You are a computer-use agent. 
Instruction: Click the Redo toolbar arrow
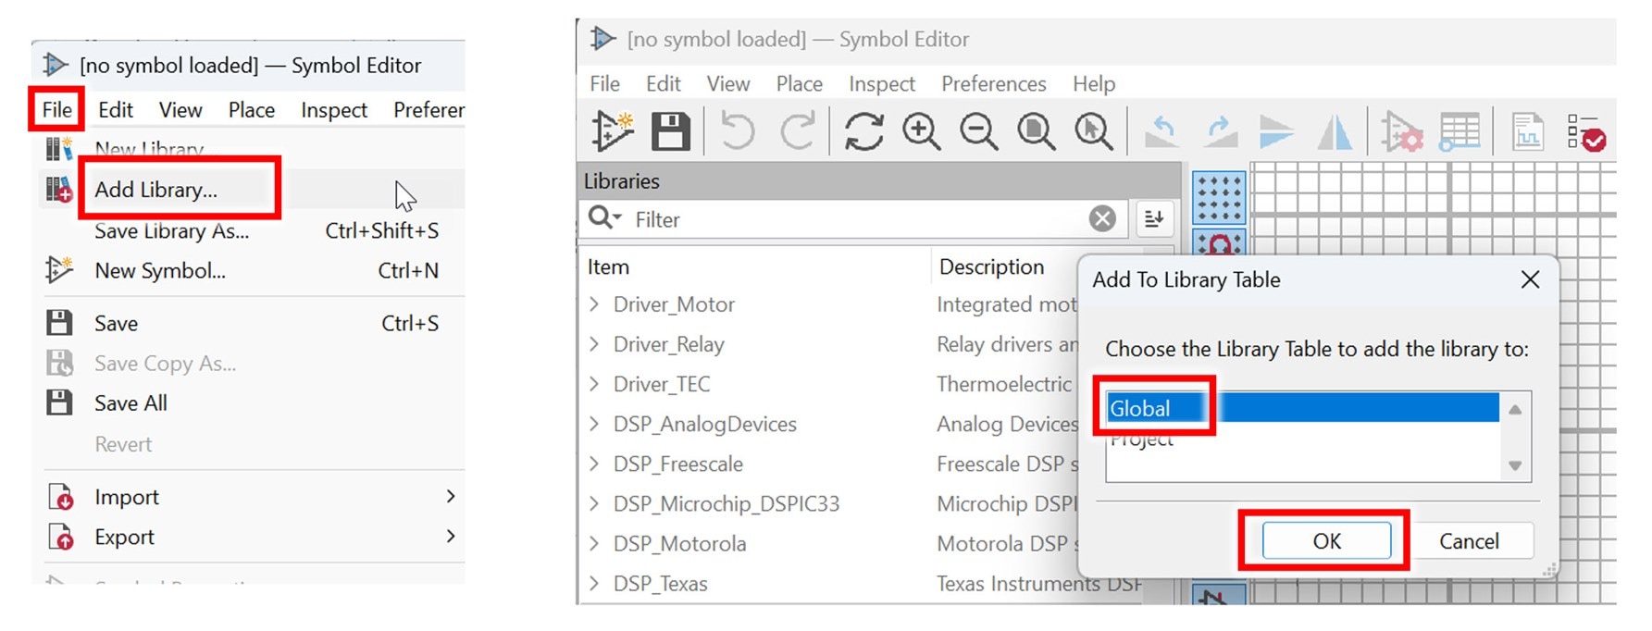click(x=798, y=130)
